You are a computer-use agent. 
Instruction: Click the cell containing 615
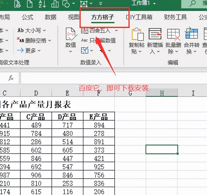[36, 191]
